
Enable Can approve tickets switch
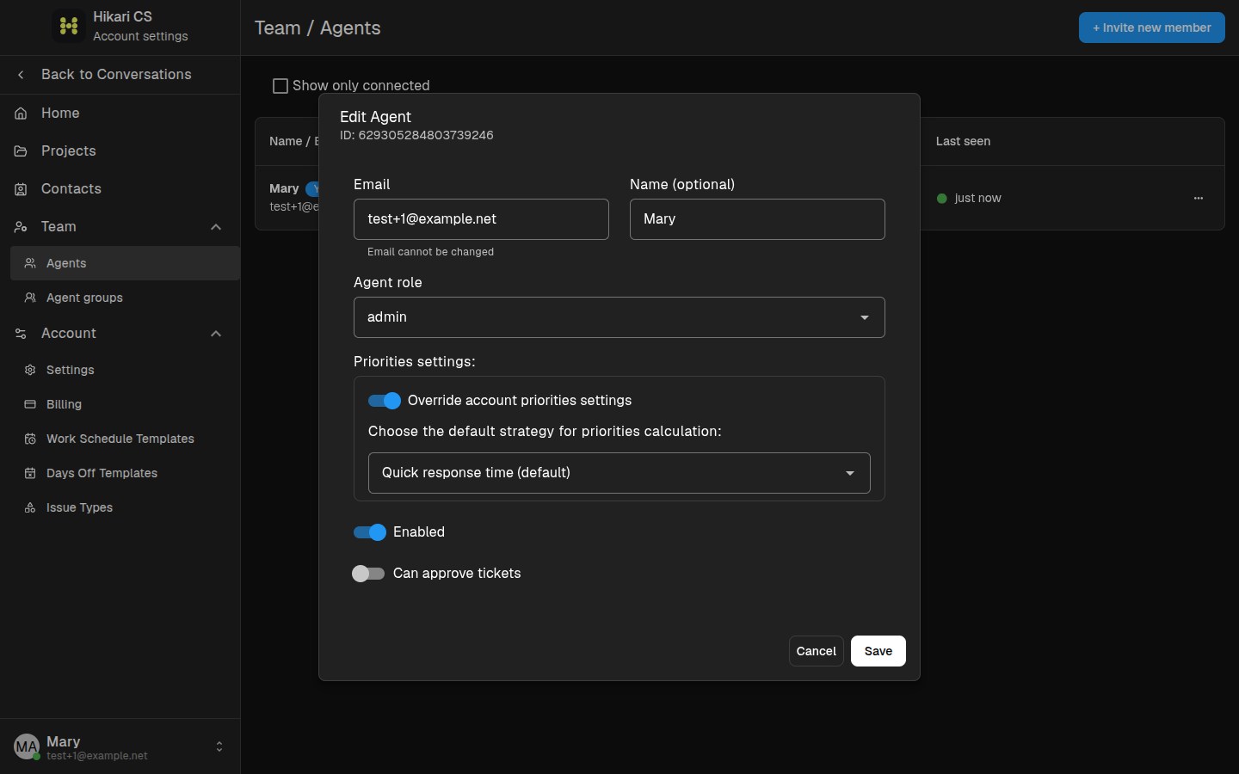(x=368, y=574)
